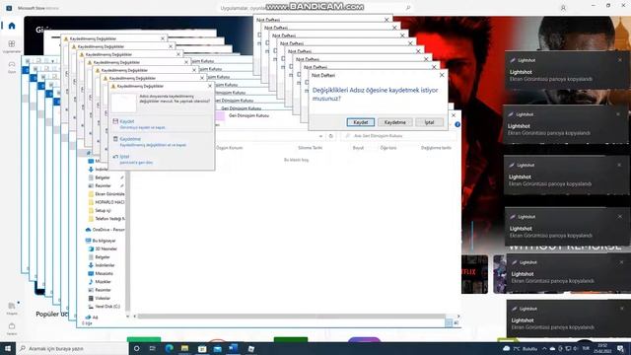Click the Ara: Geri Dönüşüm Kutusu search field
The width and height of the screenshot is (631, 355).
click(398, 136)
